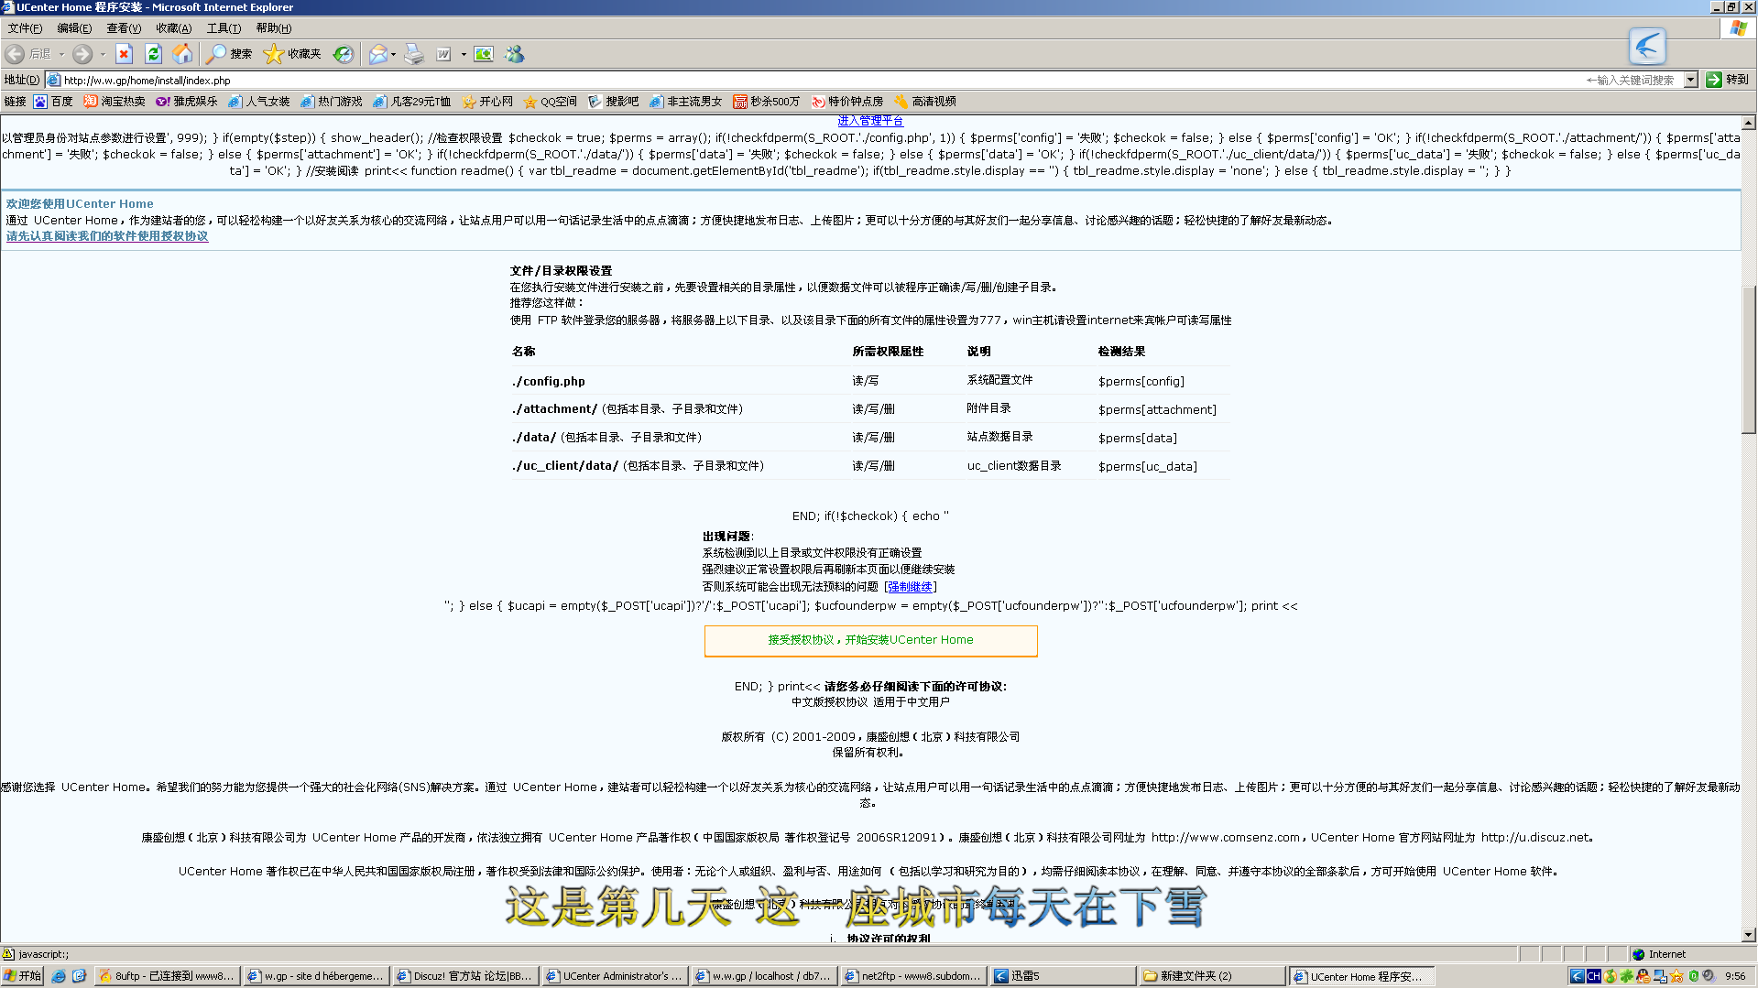Open 开心网 bookmark in links bar
Screen dimensions: 1758x988
pyautogui.click(x=488, y=102)
